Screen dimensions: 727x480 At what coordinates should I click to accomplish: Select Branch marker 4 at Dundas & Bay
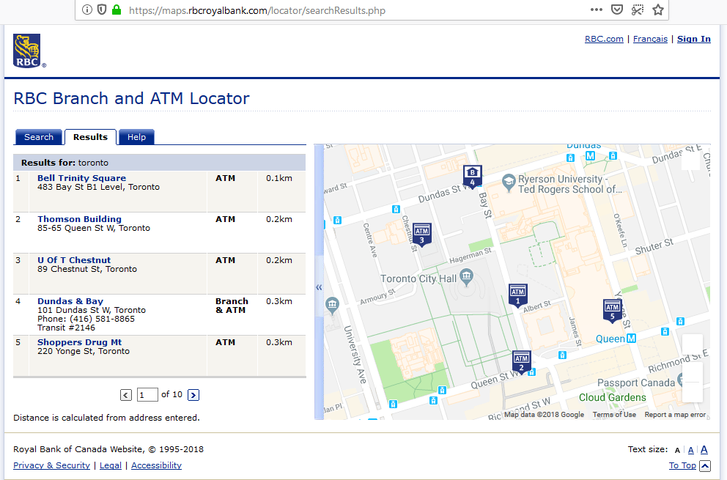point(473,177)
